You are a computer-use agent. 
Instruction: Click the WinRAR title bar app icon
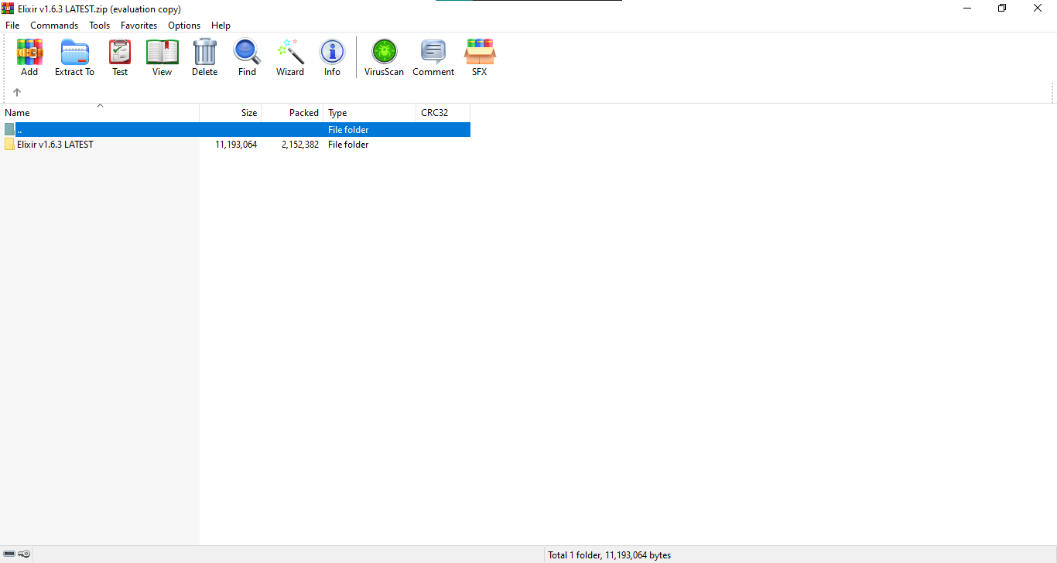pos(8,9)
